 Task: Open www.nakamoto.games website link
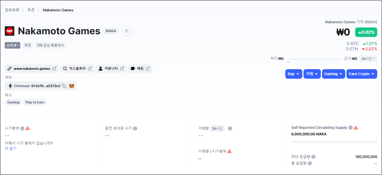click(x=32, y=69)
